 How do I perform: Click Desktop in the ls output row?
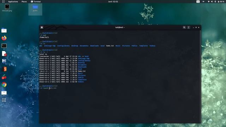click(75, 46)
